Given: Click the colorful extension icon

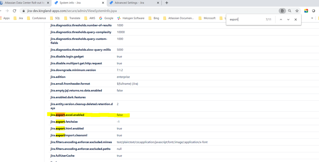Looking at the screenshot, I should pyautogui.click(x=306, y=11).
